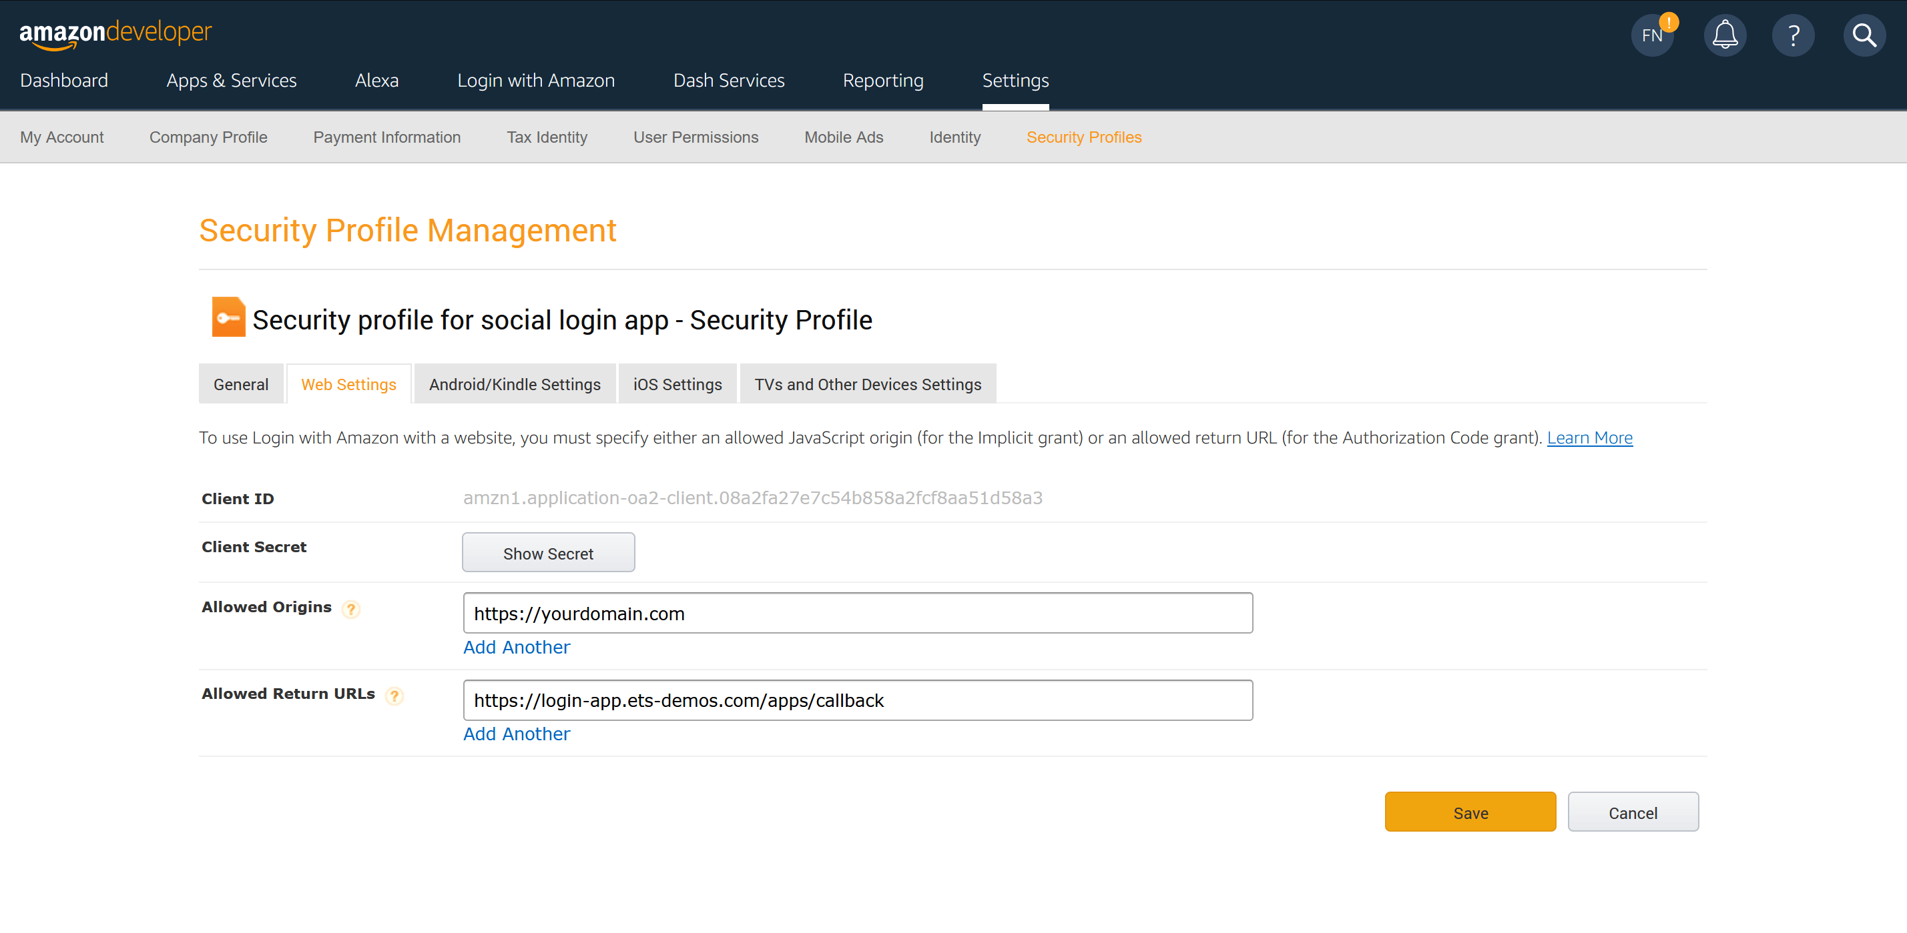Click the Show Secret button
1907x933 pixels.
tap(549, 553)
